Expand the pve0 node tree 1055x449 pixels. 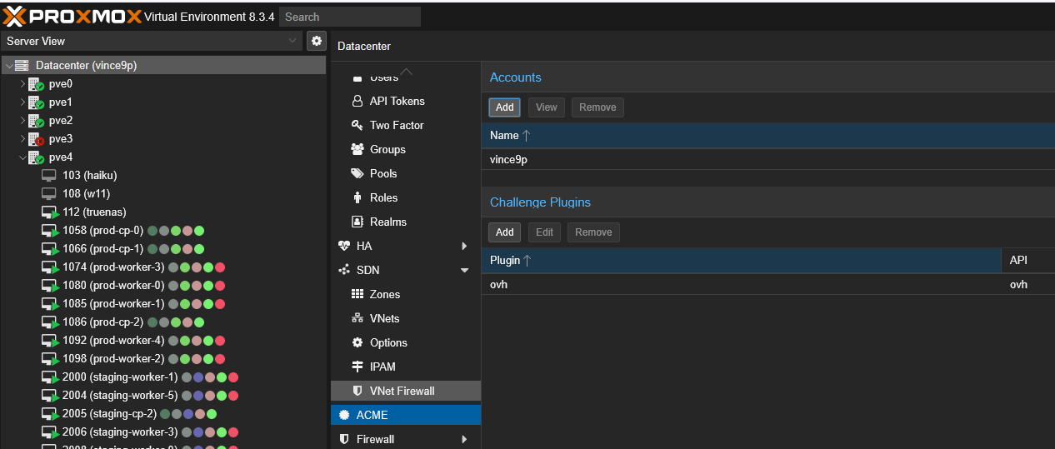click(x=22, y=84)
